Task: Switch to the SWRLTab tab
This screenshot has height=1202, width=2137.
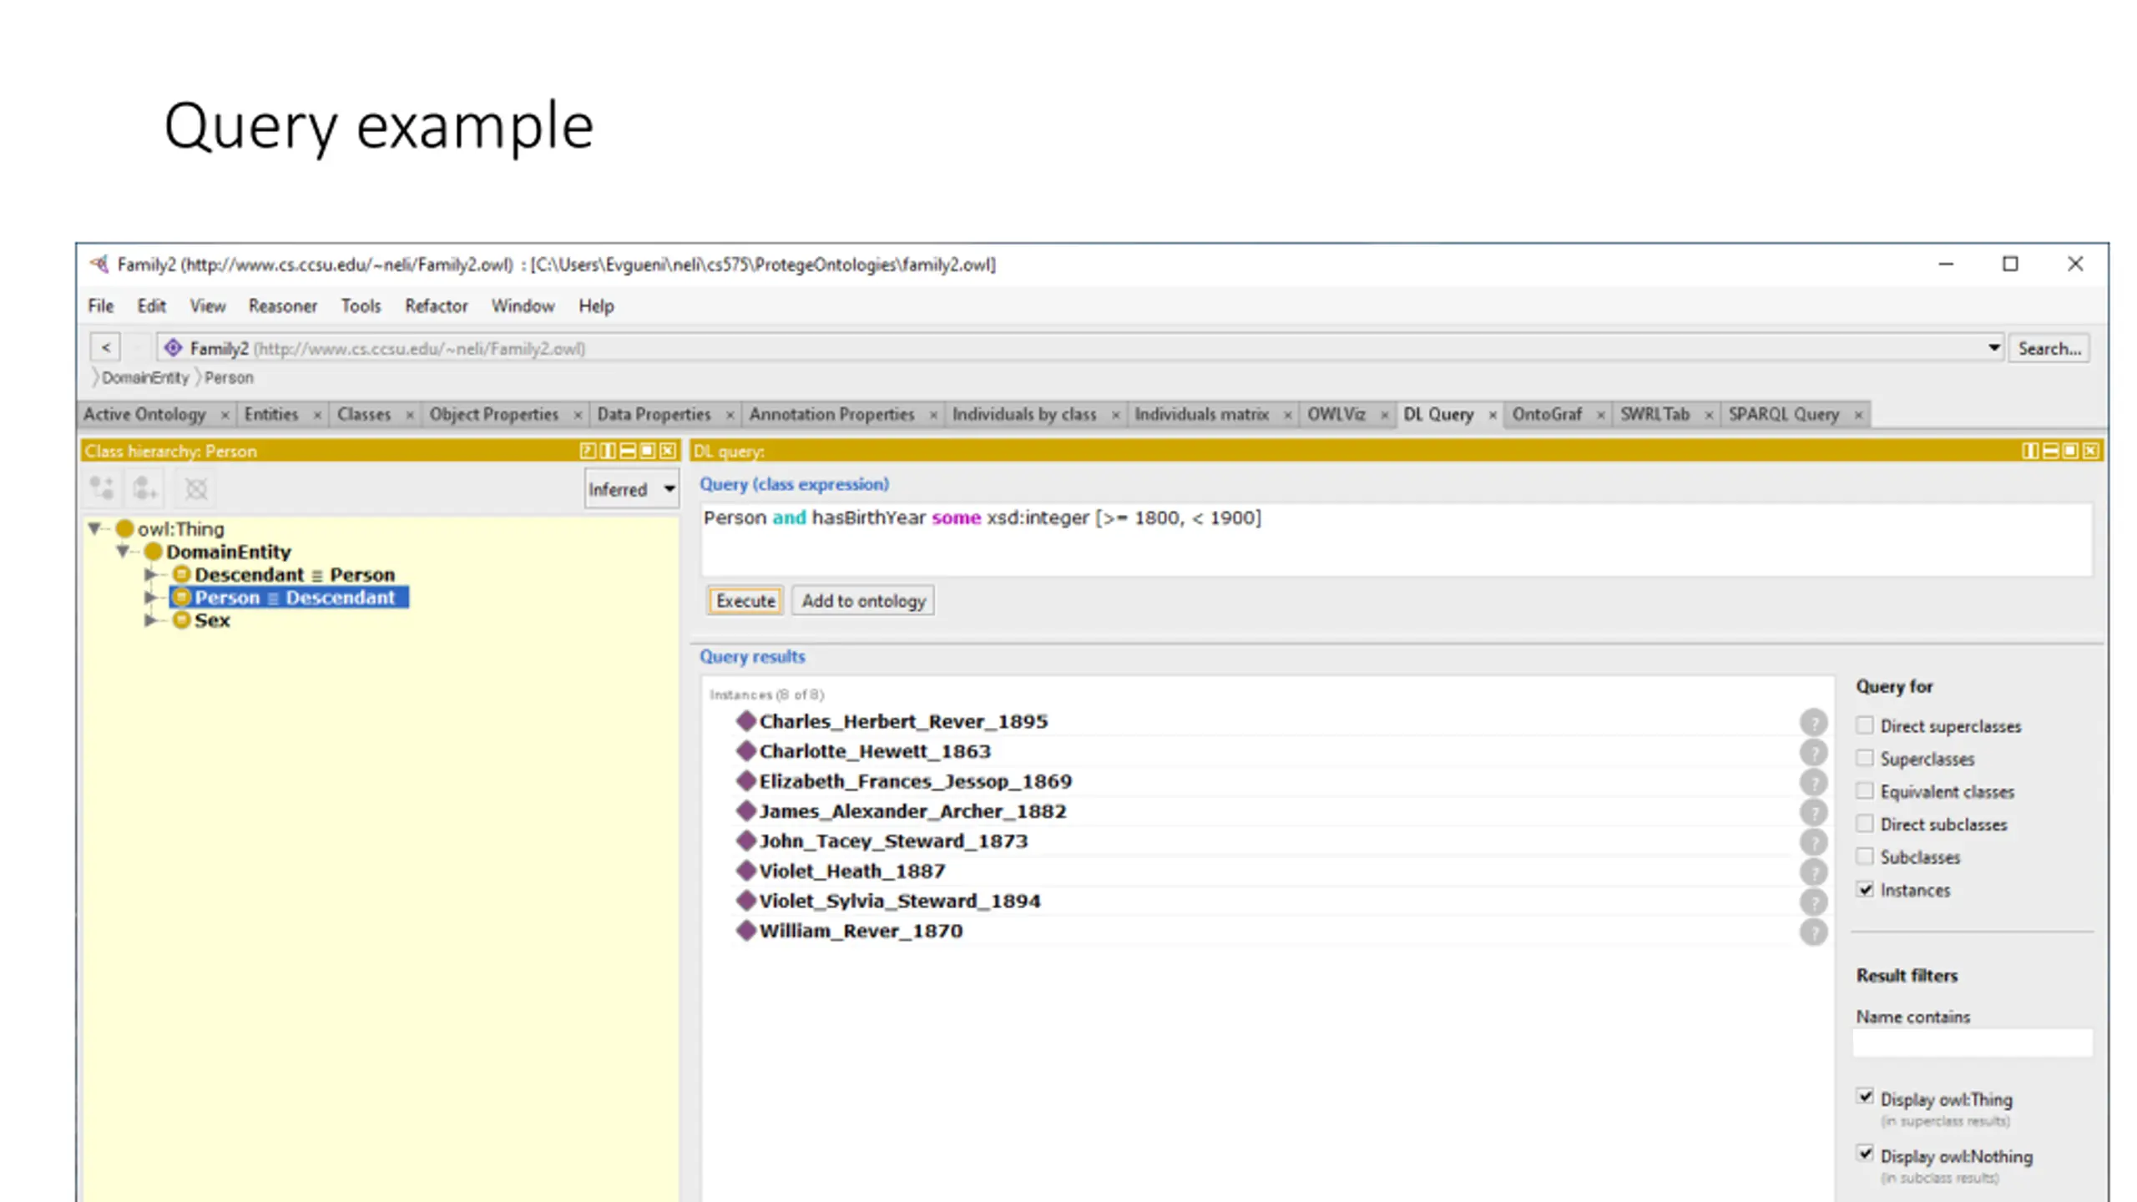Action: point(1655,415)
